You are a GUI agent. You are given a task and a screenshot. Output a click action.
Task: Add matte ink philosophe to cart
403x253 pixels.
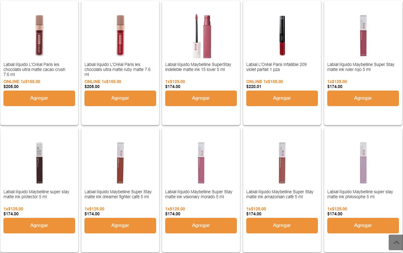(363, 226)
